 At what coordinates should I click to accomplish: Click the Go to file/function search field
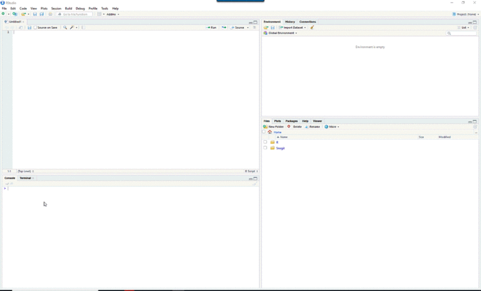pyautogui.click(x=75, y=14)
